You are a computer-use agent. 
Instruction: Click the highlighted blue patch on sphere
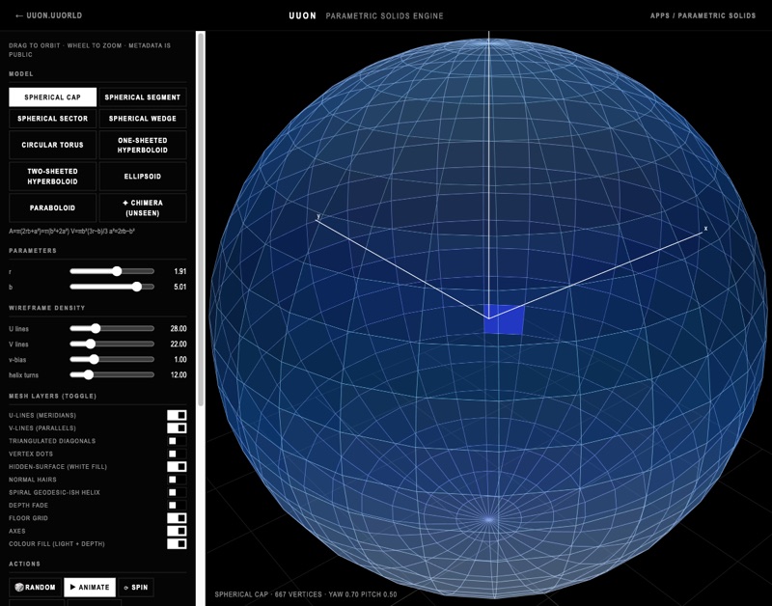pyautogui.click(x=505, y=319)
